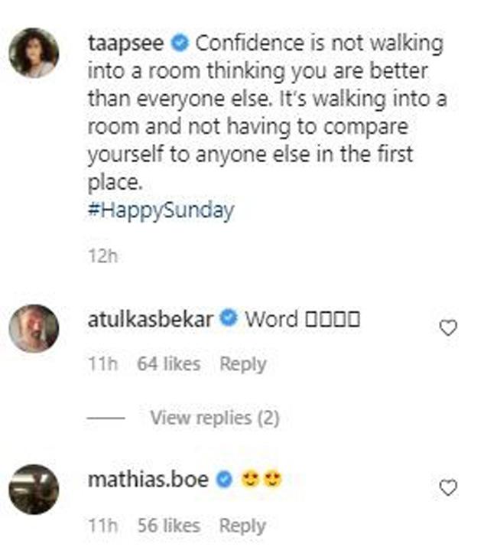The height and width of the screenshot is (560, 497).
Task: Like atulkasbekar's comment with the heart icon
Action: coord(449,328)
